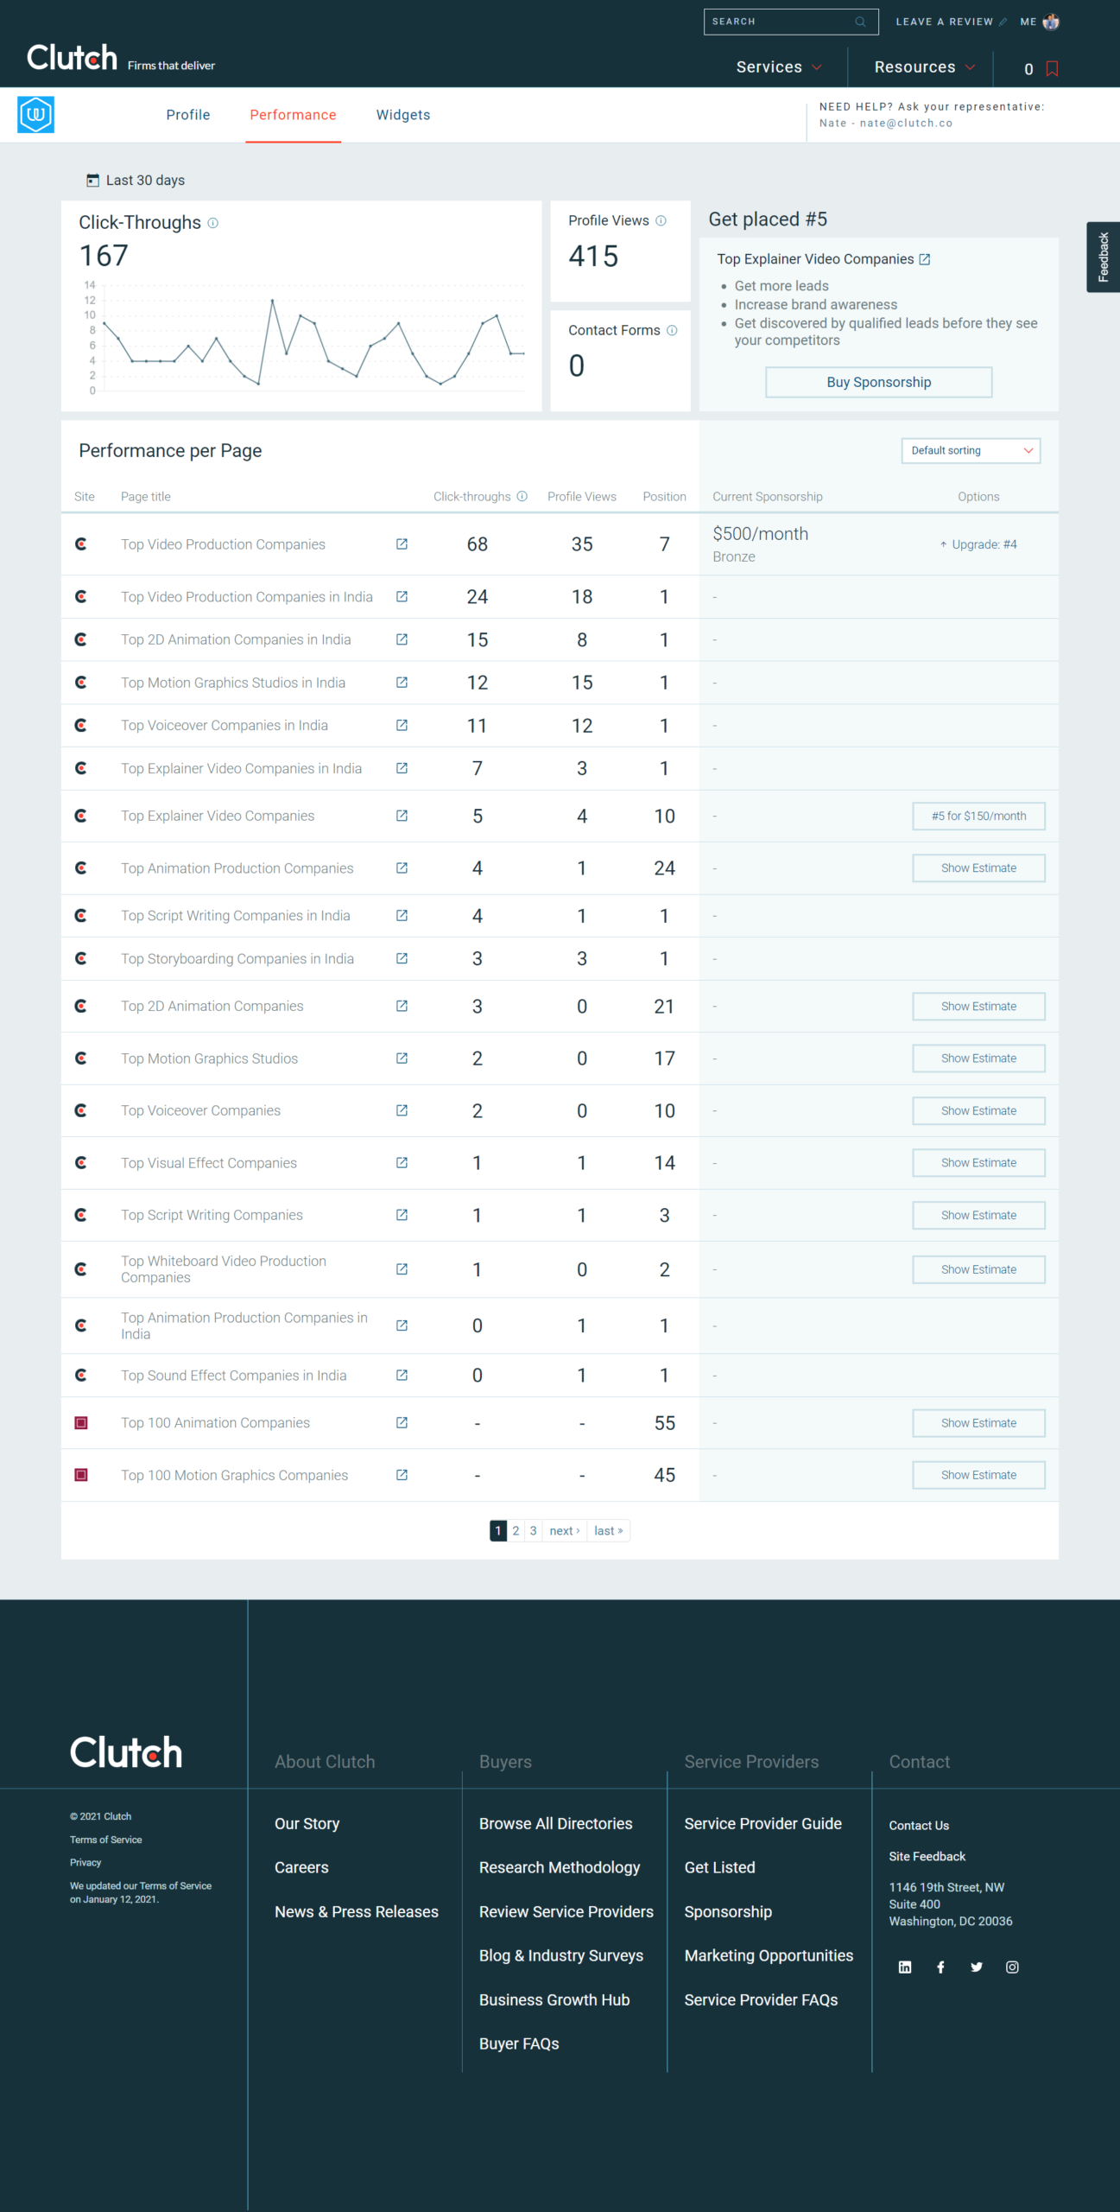Open external link for Top Voiceover Companies in India
The height and width of the screenshot is (2212, 1120).
[402, 725]
